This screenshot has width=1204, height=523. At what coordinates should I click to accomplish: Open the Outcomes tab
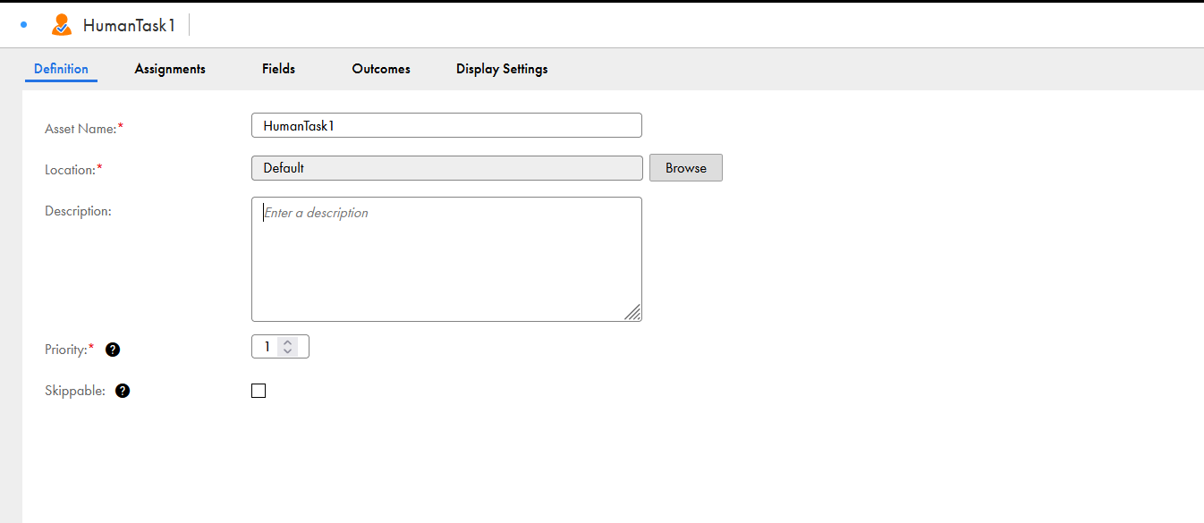[381, 69]
